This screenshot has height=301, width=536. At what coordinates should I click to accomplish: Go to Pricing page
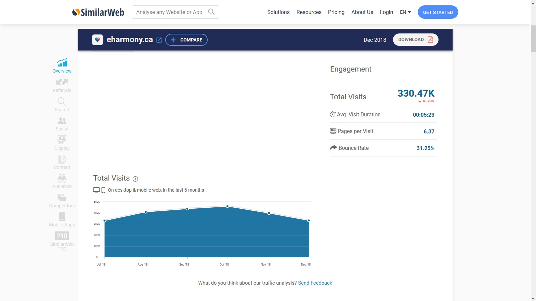coord(336,12)
